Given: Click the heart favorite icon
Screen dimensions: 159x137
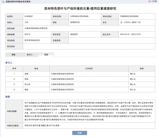Looking at the screenshot, I should pos(149,1).
